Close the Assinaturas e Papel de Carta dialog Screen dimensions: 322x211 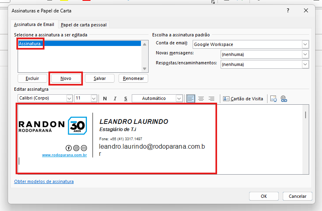pyautogui.click(x=306, y=10)
